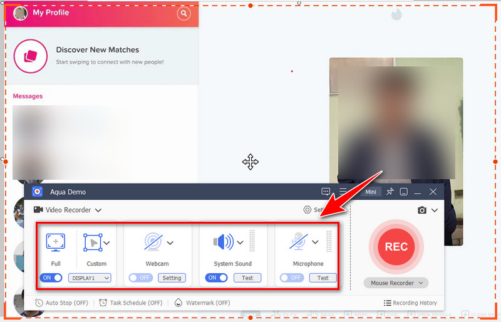Open the screenshot camera tool
Viewport: 501px width, 322px height.
pyautogui.click(x=422, y=210)
